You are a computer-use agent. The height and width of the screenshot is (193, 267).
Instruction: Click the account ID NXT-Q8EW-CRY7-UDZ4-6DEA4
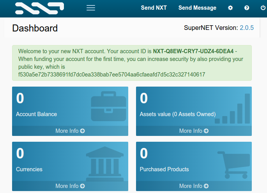point(193,51)
